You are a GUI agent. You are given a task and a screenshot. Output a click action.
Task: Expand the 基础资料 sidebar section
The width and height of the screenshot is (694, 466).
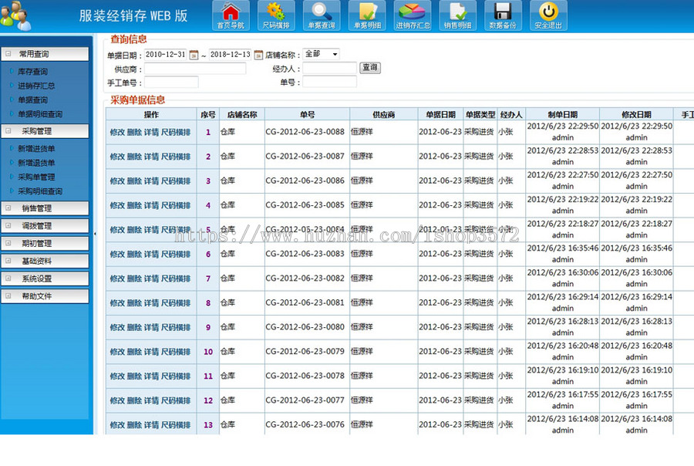coord(45,261)
